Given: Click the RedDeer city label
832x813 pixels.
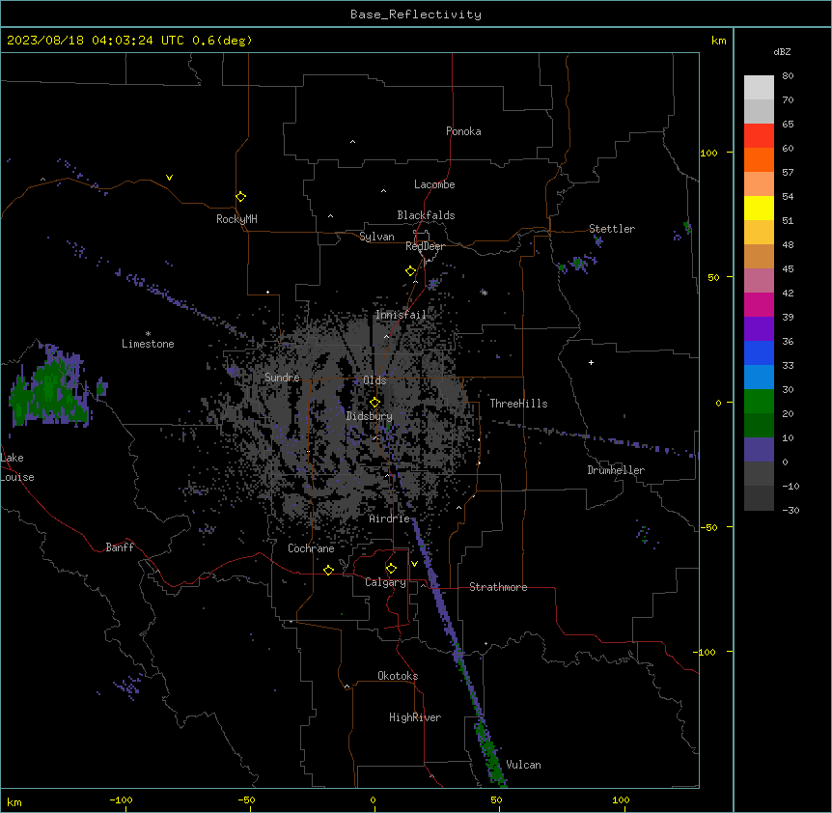Looking at the screenshot, I should 425,246.
